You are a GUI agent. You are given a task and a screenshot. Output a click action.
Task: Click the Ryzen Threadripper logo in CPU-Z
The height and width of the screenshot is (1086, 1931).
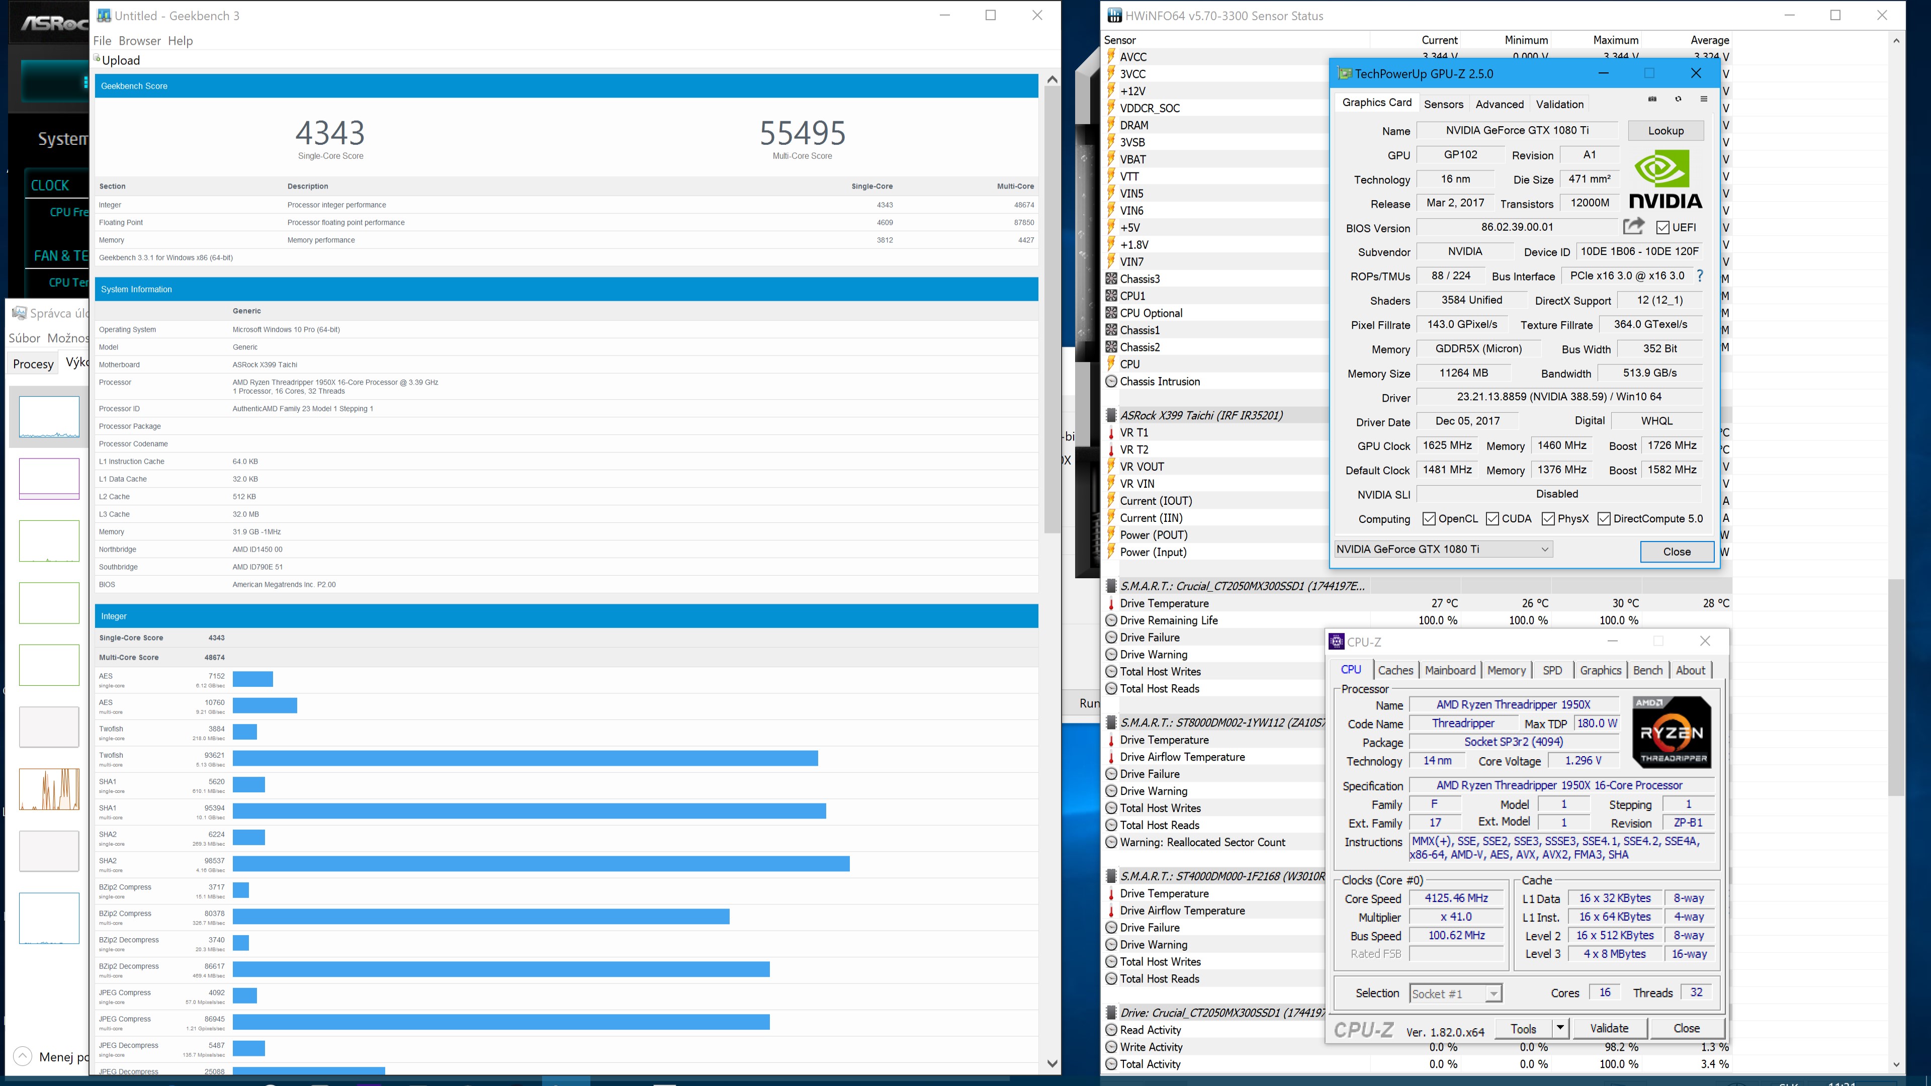pos(1672,732)
